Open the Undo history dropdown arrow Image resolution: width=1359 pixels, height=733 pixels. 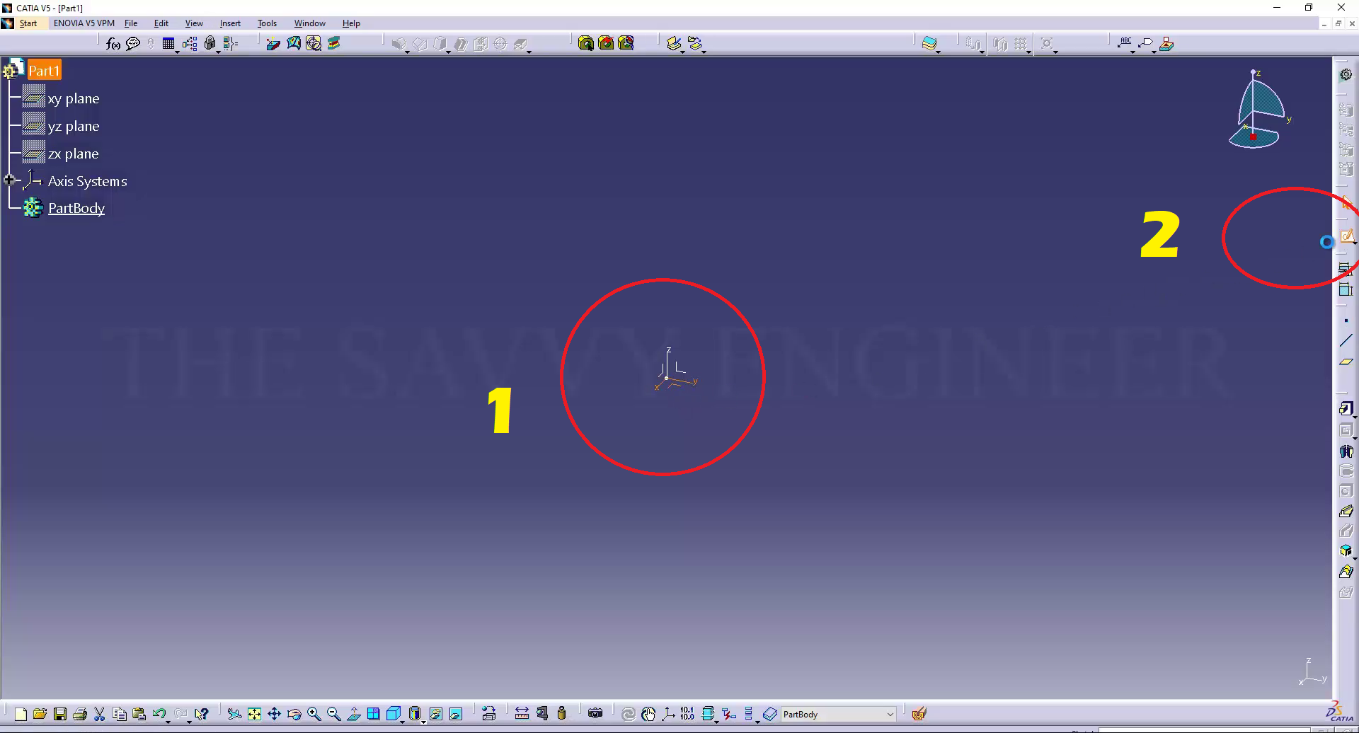pos(168,720)
